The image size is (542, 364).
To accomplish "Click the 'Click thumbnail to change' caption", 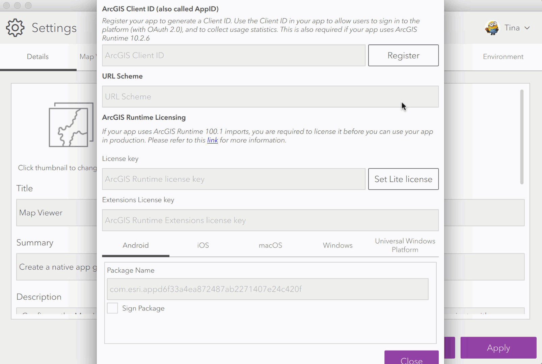I will (x=57, y=168).
